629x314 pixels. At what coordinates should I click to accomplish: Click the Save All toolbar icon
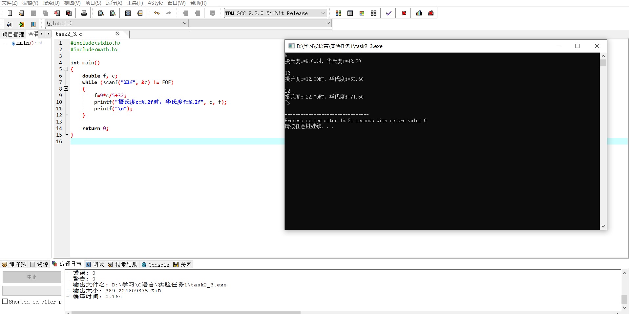[x=45, y=13]
